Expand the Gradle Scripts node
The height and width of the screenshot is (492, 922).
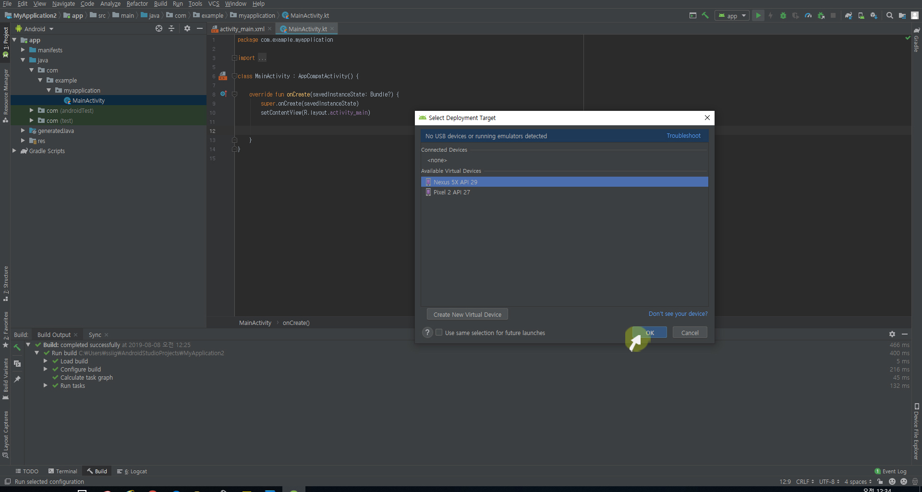click(14, 151)
